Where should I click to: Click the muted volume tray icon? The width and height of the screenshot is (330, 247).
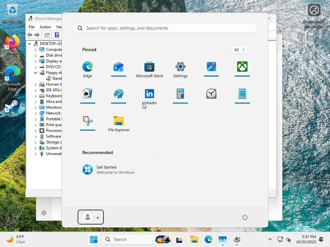[288, 239]
